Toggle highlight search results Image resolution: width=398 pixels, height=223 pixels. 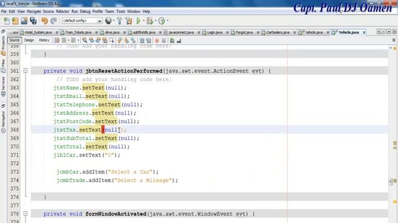click(x=104, y=40)
